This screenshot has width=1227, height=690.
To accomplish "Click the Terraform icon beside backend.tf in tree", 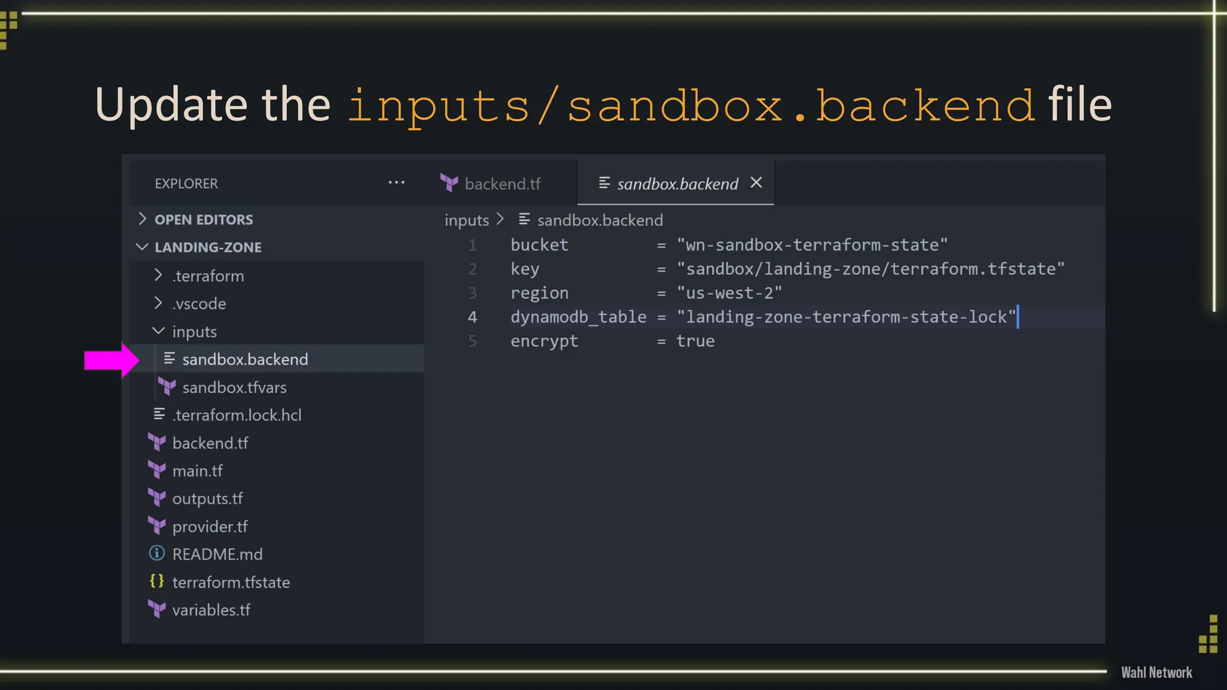I will coord(157,443).
